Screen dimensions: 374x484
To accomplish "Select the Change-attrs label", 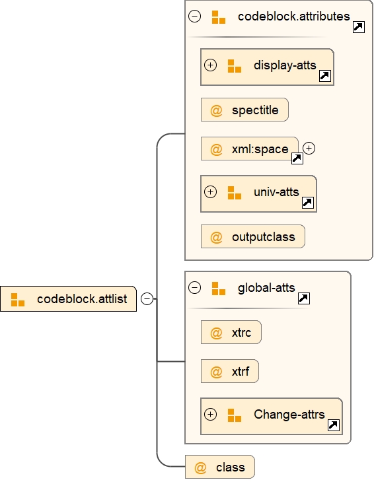I will [289, 414].
